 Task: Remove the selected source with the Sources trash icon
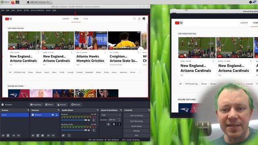click(x=37, y=135)
